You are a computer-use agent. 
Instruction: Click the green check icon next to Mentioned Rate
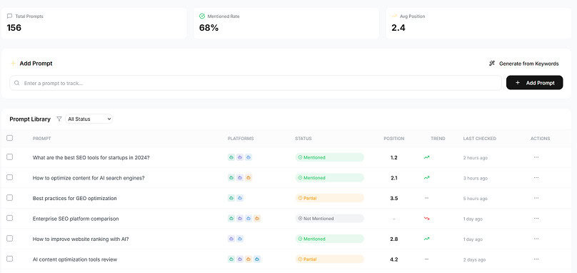coord(201,16)
